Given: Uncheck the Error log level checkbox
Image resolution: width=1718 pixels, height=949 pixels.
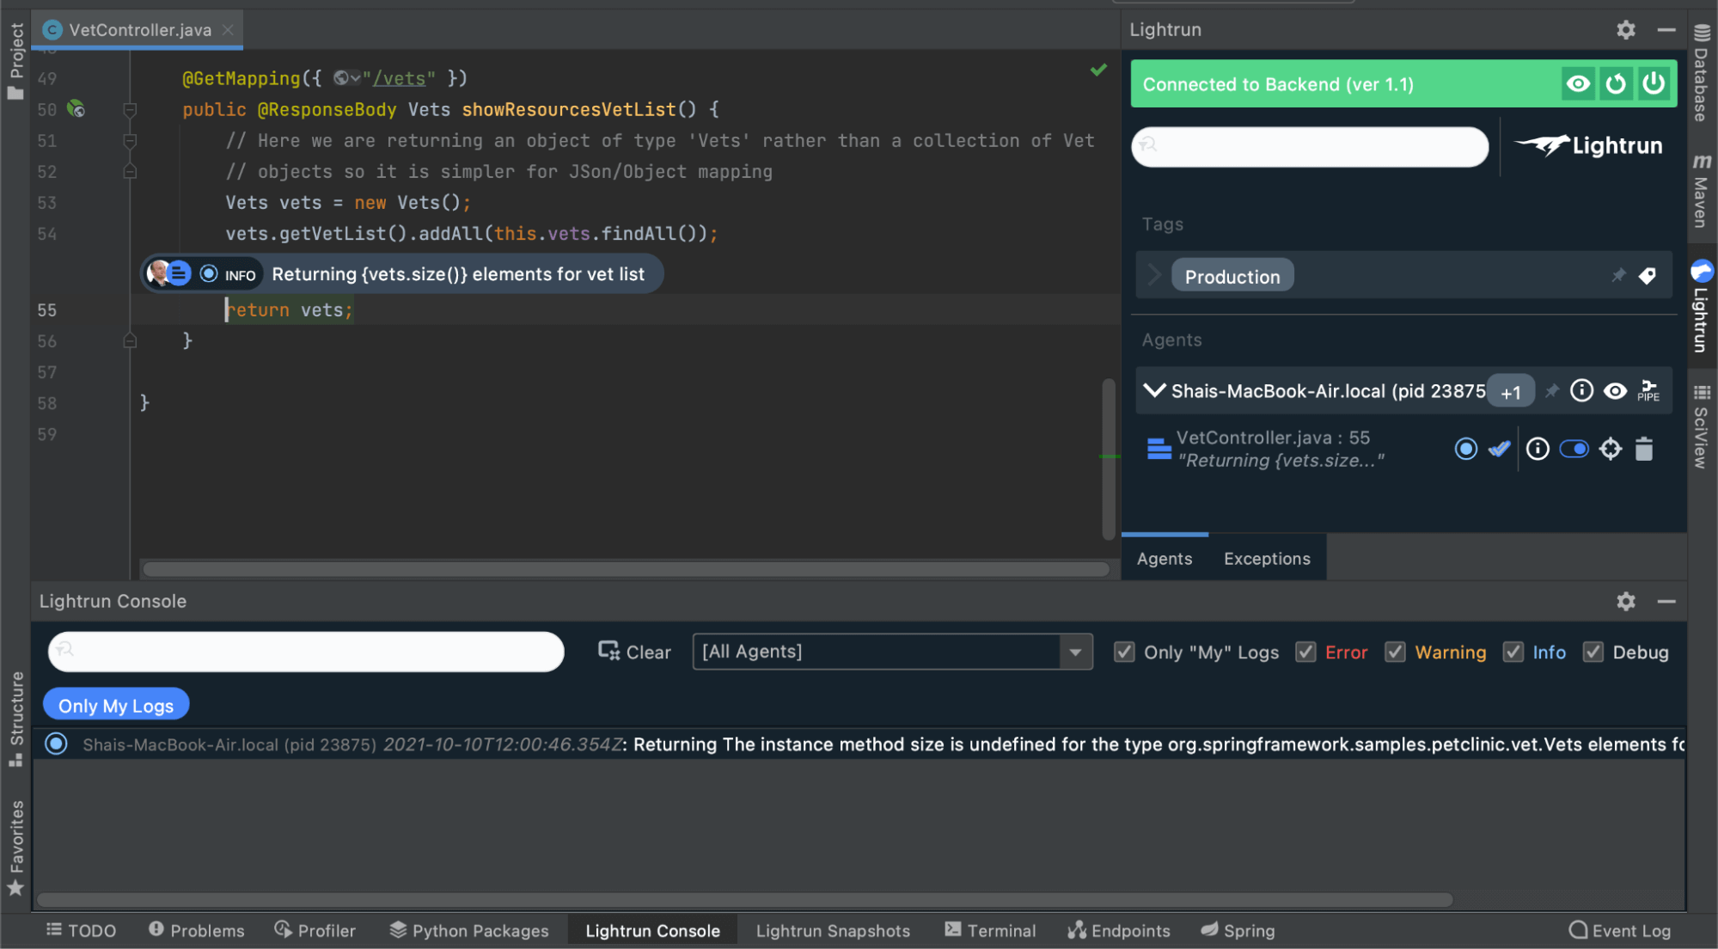Looking at the screenshot, I should pyautogui.click(x=1305, y=652).
